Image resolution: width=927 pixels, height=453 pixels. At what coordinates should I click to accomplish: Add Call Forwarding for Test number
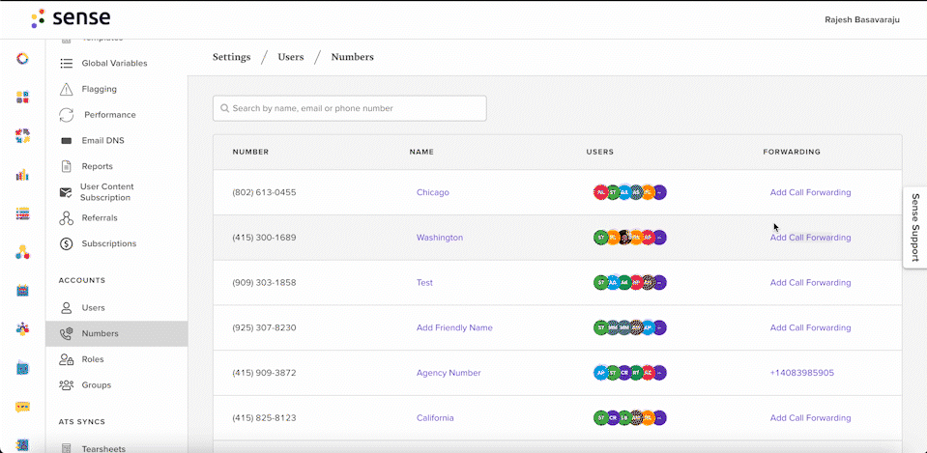coord(811,283)
